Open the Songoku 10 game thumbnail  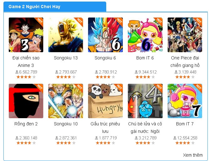[65, 101]
